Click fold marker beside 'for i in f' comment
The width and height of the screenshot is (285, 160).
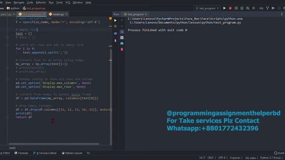[x=7, y=45]
